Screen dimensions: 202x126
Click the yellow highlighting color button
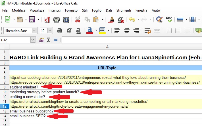point(102,31)
